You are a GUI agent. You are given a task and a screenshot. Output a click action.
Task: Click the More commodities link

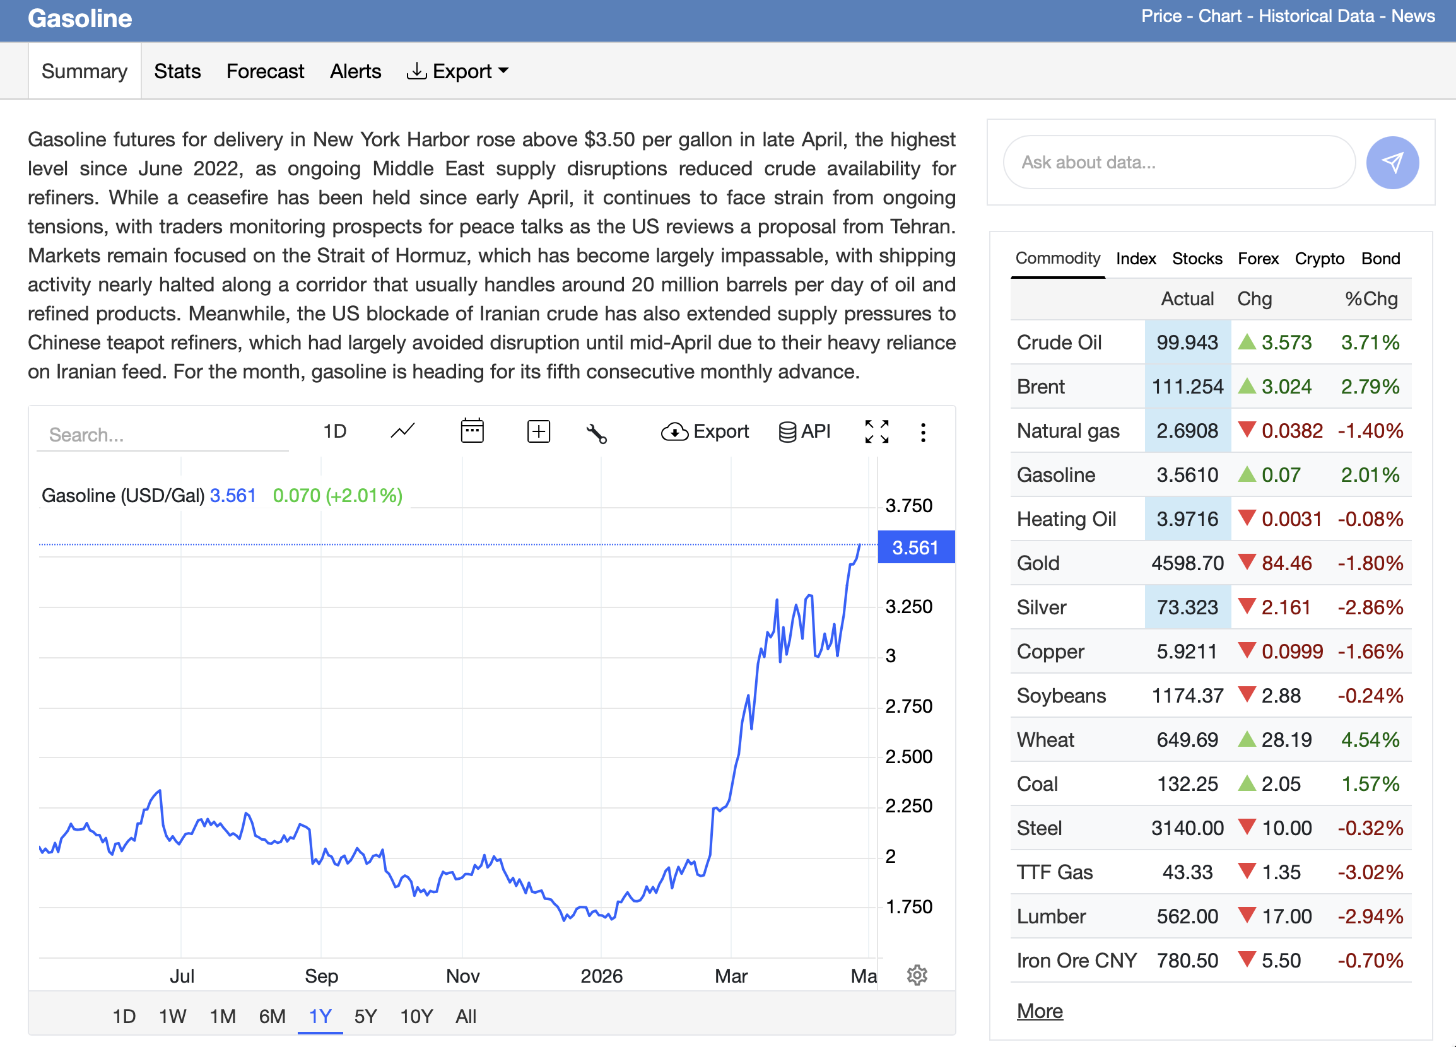(x=1040, y=1011)
